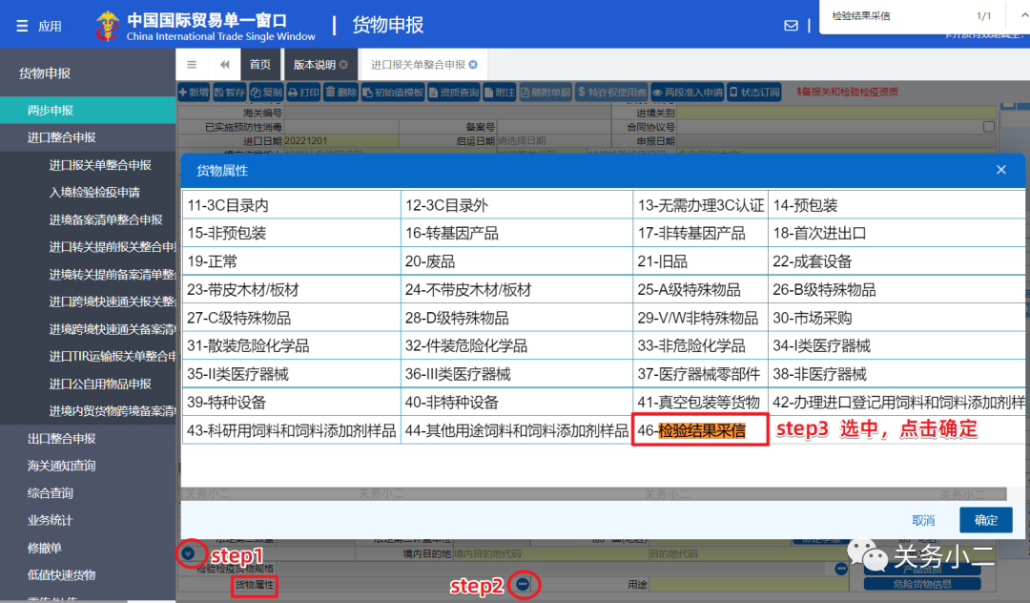
Task: Click the 打印 print toolbar button
Action: click(303, 92)
